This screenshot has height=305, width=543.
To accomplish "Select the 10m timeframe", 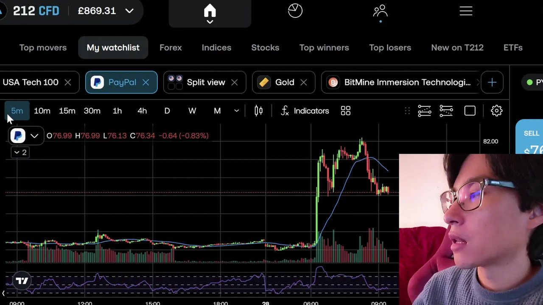I will coord(42,111).
